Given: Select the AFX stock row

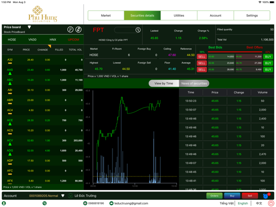Looking at the screenshot, I should (43, 180).
